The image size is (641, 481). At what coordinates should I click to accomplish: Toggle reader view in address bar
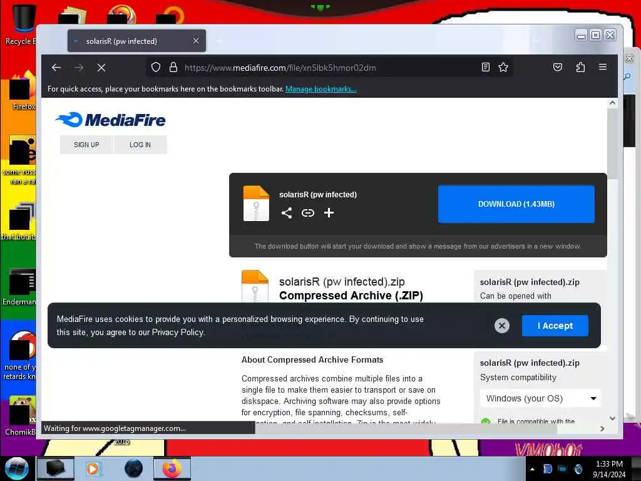[485, 67]
